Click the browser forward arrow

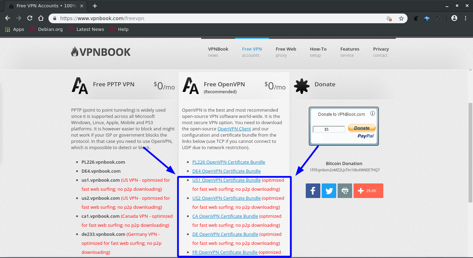click(19, 18)
